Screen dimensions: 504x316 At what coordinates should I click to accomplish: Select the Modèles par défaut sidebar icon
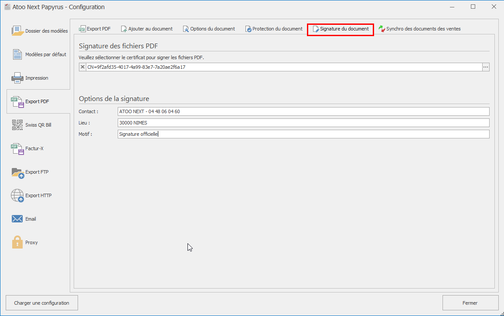pos(17,54)
